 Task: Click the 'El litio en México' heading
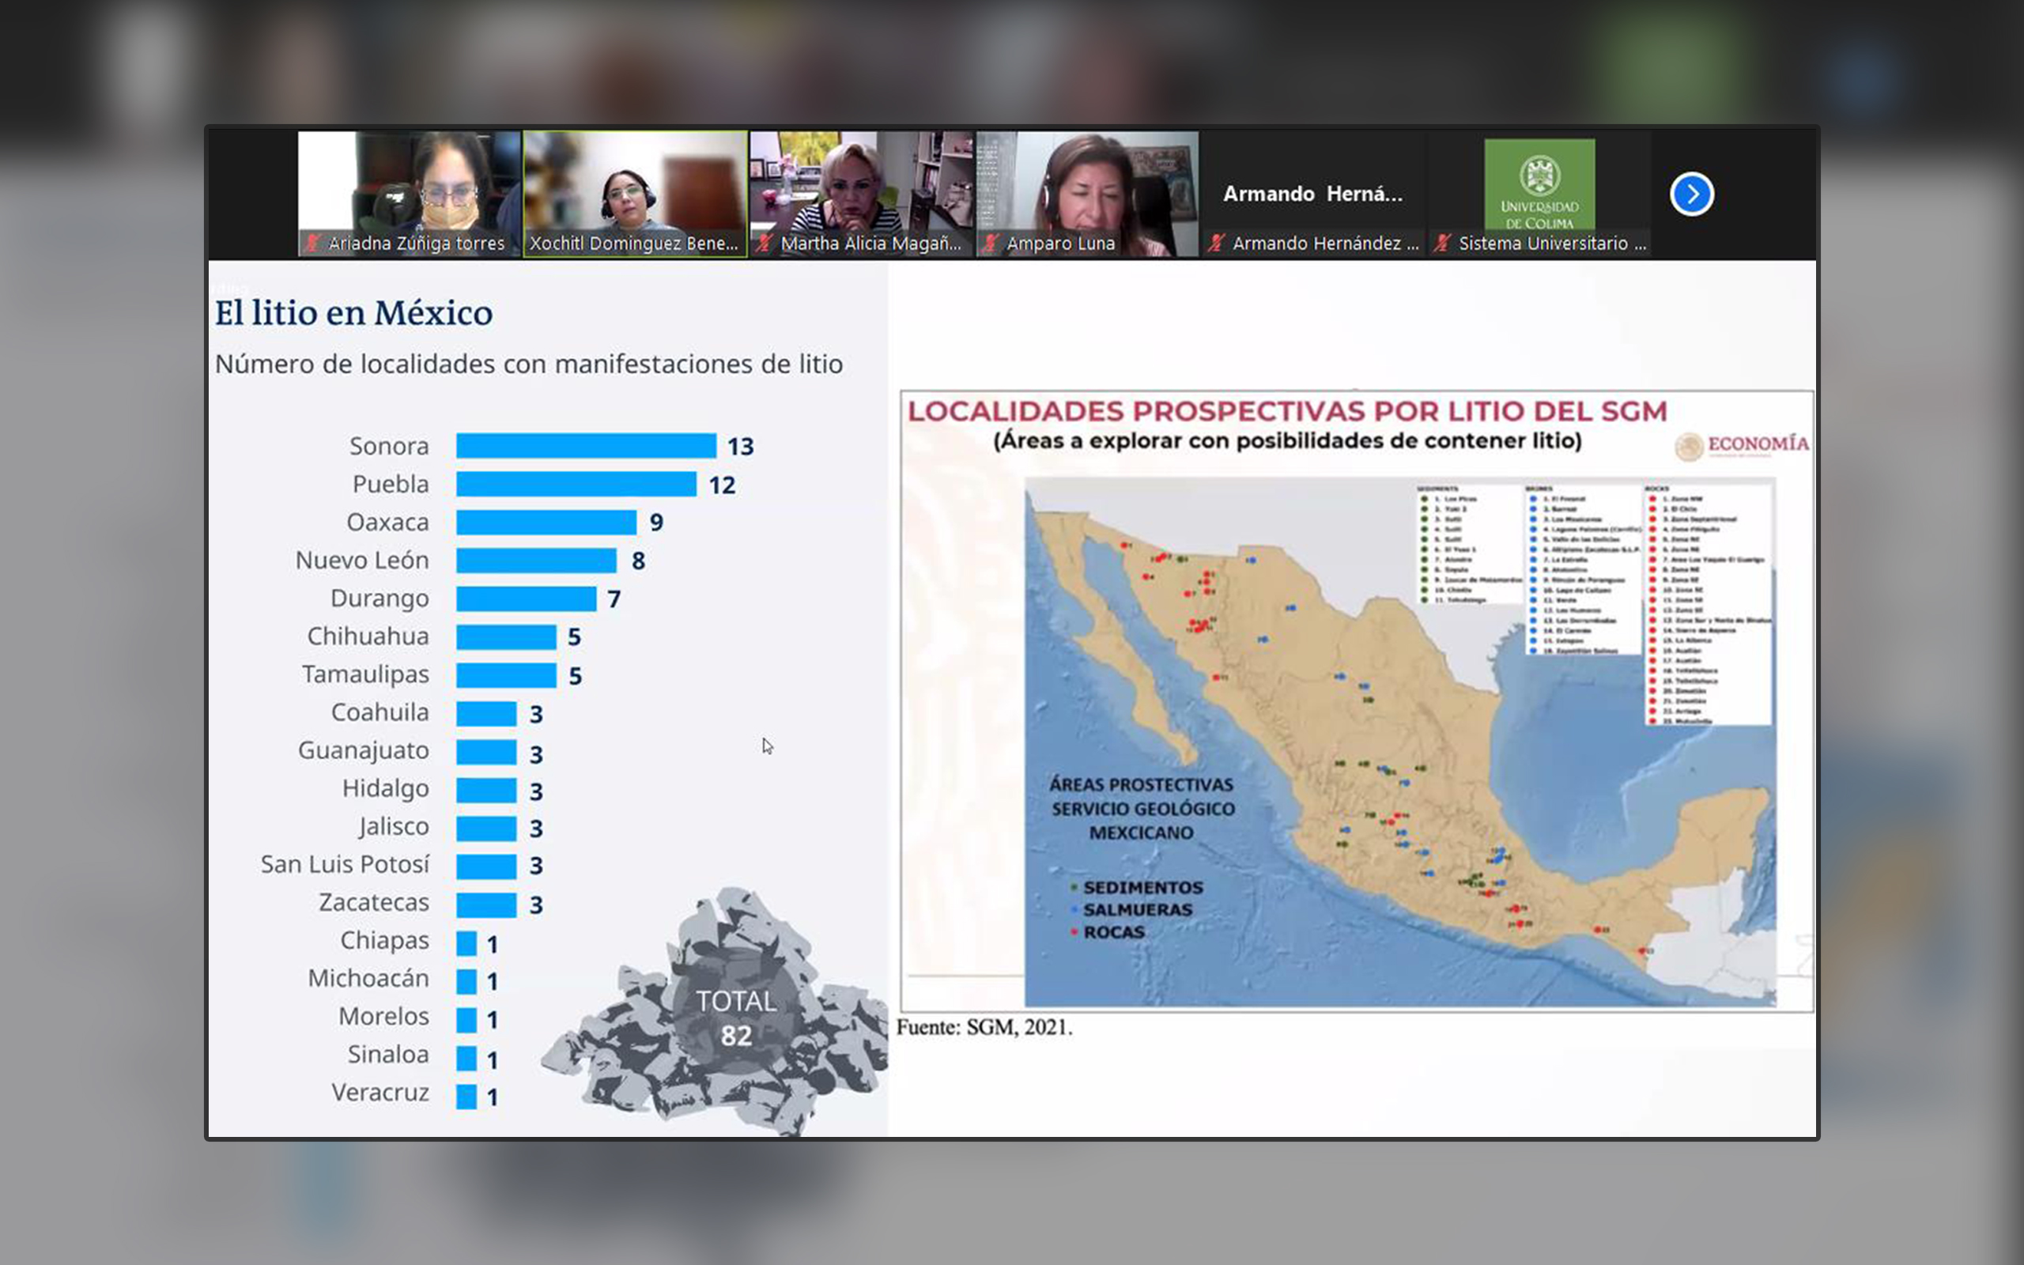click(x=353, y=313)
